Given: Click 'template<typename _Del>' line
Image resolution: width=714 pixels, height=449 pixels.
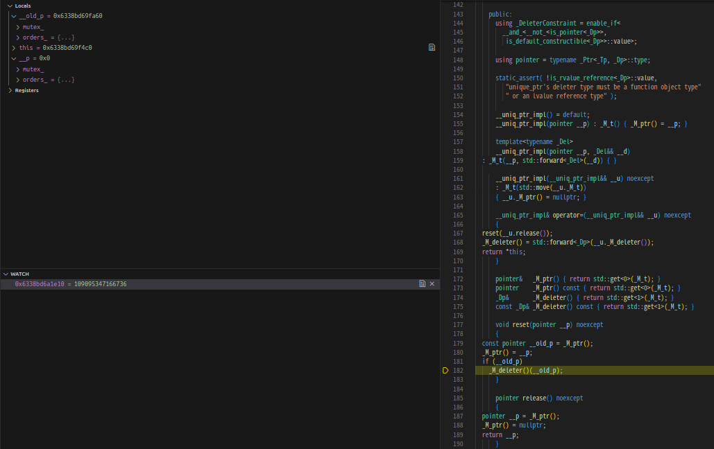Looking at the screenshot, I should coord(534,142).
